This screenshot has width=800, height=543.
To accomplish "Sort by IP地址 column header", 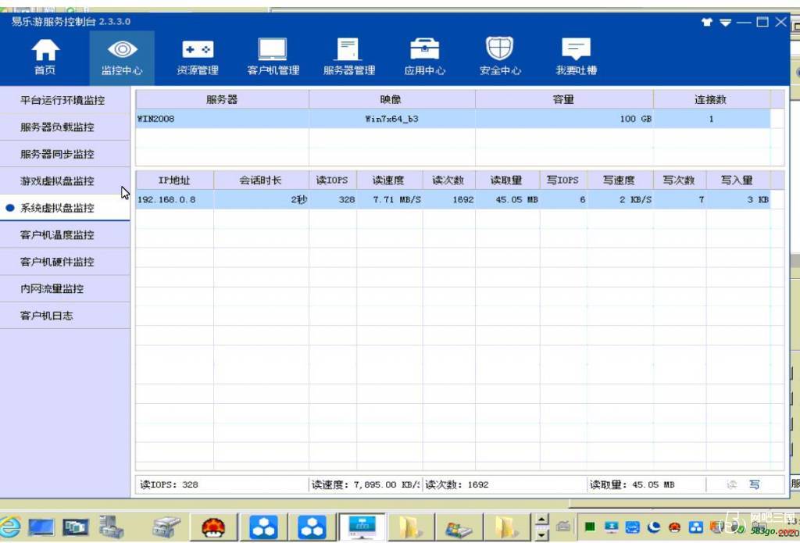I will (x=174, y=180).
